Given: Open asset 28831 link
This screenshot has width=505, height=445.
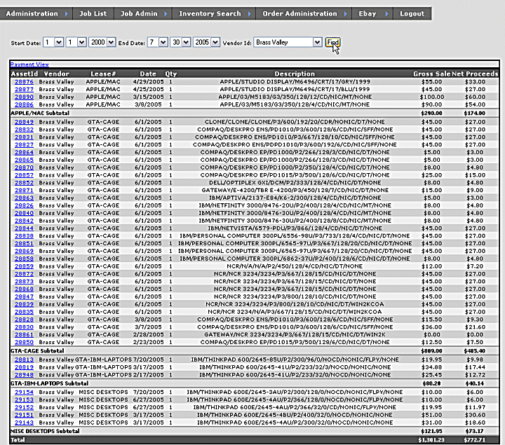Looking at the screenshot, I should click(x=24, y=137).
